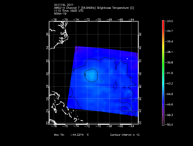The width and height of the screenshot is (193, 146).
Task: Click the "Max Tb:" label
Action: (x=59, y=135)
